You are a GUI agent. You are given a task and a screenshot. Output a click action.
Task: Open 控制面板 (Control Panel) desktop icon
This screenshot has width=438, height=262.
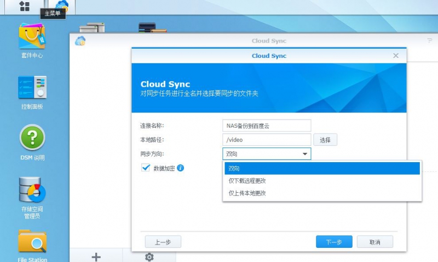32,89
